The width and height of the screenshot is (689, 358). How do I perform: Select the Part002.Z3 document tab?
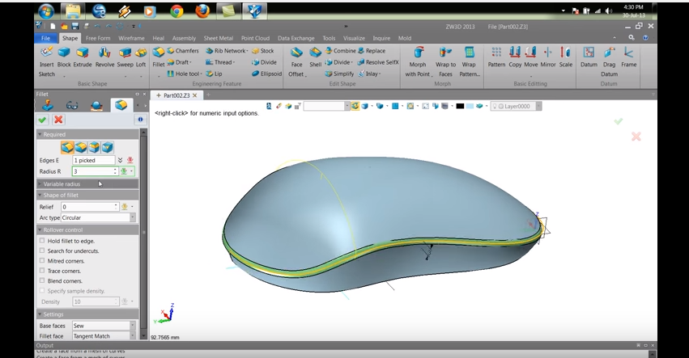(177, 95)
